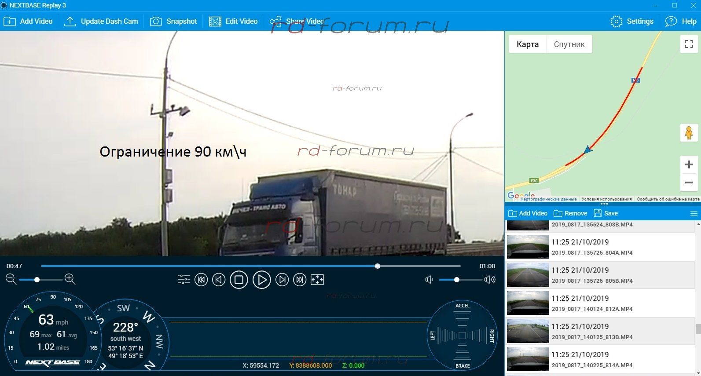
Task: Toggle fullscreen video view
Action: (317, 280)
